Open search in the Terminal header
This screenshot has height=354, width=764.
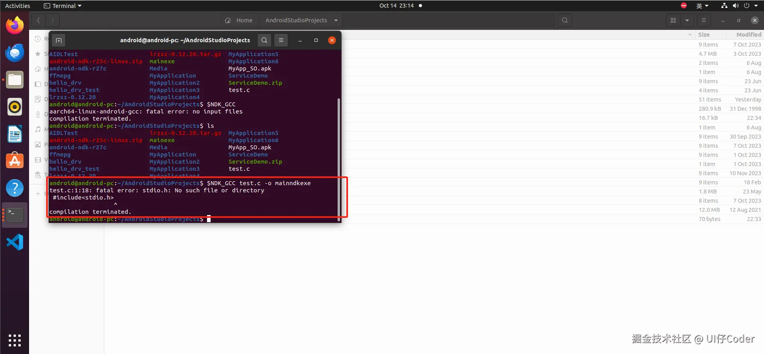pyautogui.click(x=264, y=40)
